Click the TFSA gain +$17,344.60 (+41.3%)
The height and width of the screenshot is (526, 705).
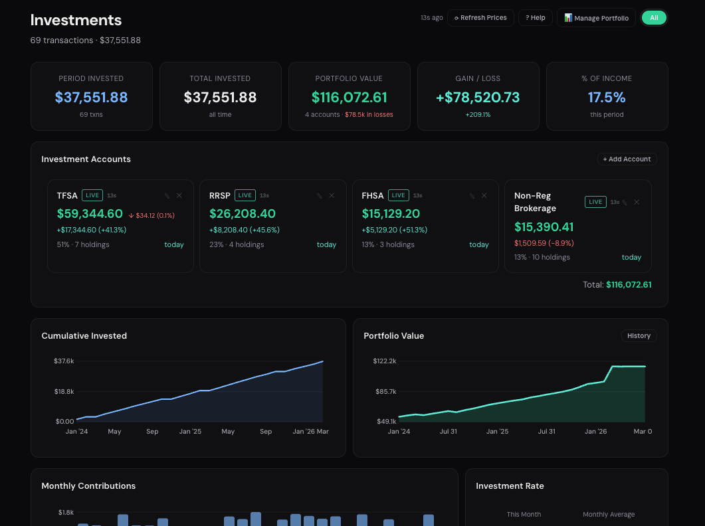pyautogui.click(x=91, y=230)
